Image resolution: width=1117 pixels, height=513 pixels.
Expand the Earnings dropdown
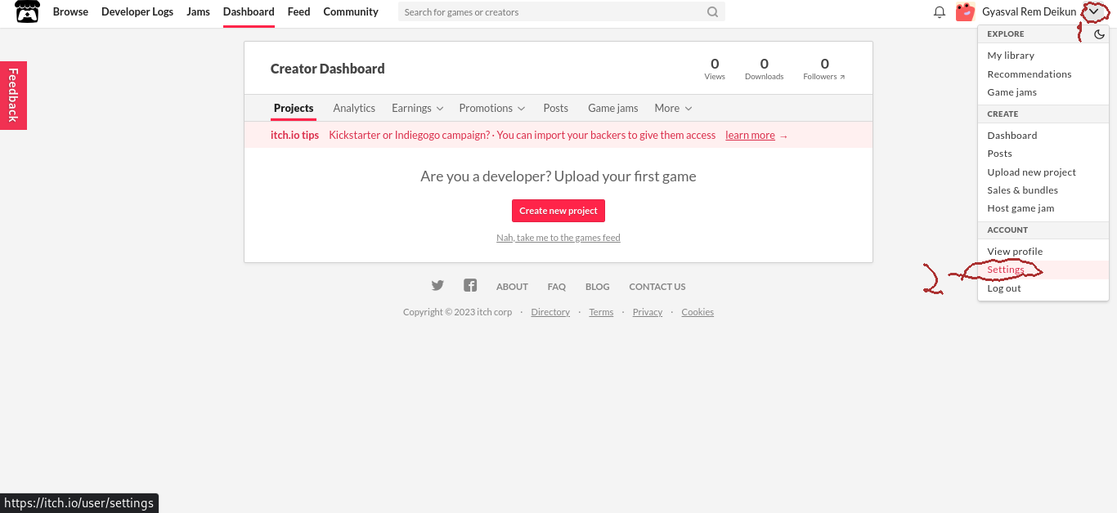coord(418,108)
